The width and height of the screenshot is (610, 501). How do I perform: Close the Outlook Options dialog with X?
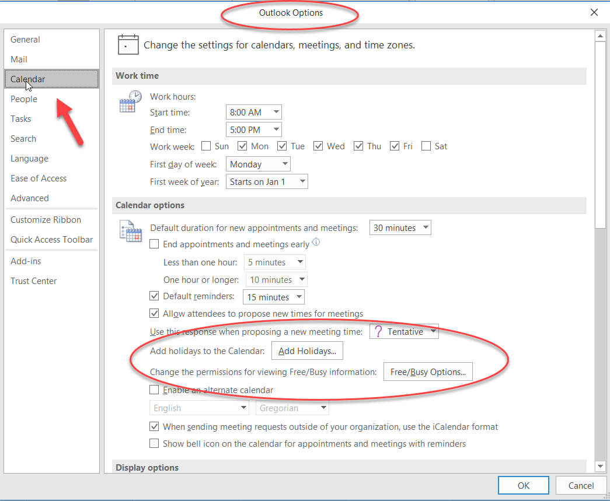click(594, 12)
